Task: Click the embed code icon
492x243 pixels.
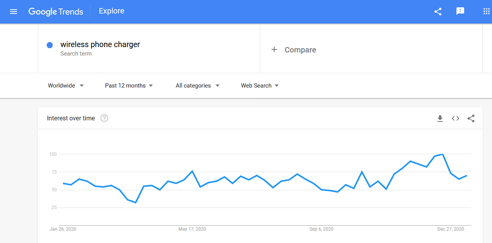Action: coord(455,118)
